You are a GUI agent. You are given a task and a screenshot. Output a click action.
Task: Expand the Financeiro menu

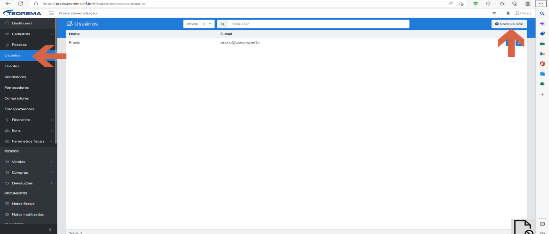point(28,120)
